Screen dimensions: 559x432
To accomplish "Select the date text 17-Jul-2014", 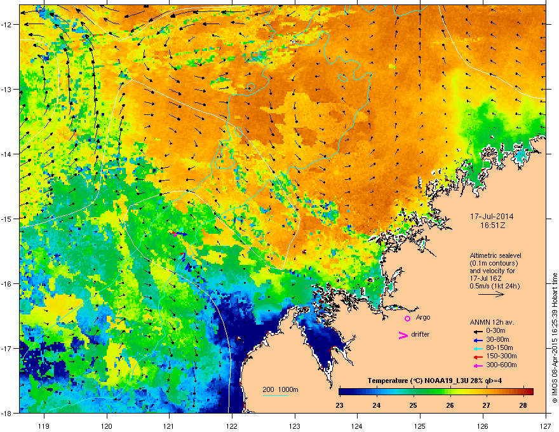I will click(492, 217).
